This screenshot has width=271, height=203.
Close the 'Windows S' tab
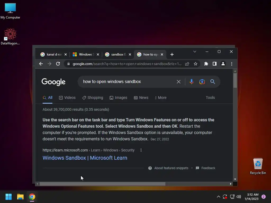click(x=98, y=54)
